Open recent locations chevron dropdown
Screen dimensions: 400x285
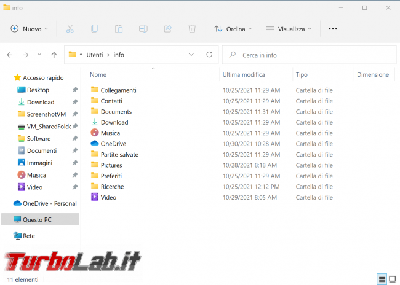[x=39, y=55]
